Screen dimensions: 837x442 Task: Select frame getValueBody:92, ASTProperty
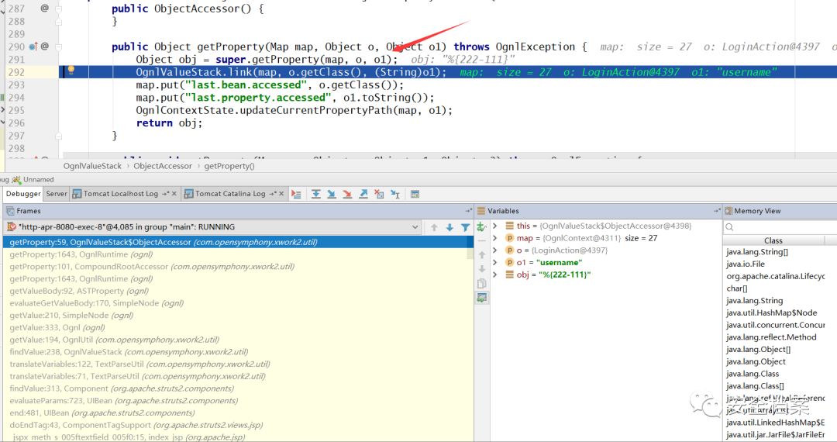(x=238, y=291)
